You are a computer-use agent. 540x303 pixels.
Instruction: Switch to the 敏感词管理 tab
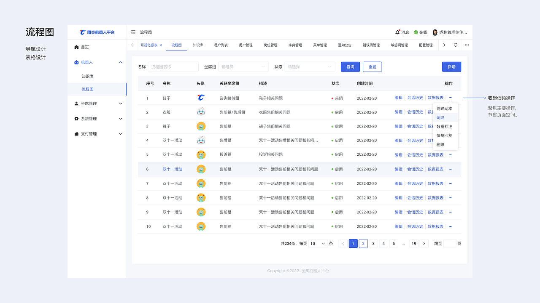399,45
